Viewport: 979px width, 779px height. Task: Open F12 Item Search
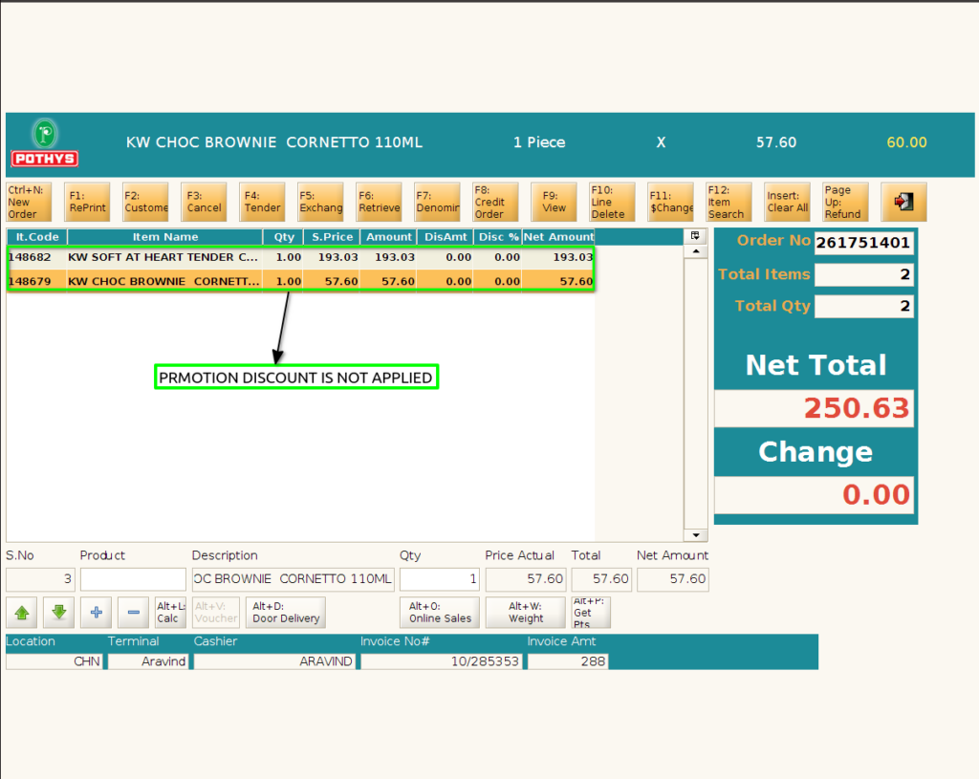[x=729, y=202]
